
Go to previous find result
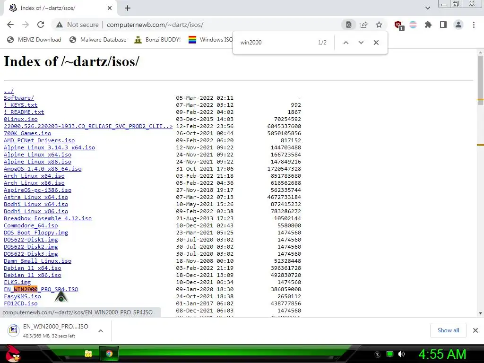tap(346, 43)
